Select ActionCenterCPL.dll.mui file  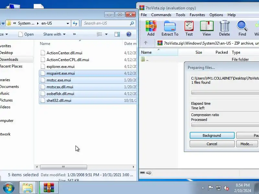pos(88,60)
